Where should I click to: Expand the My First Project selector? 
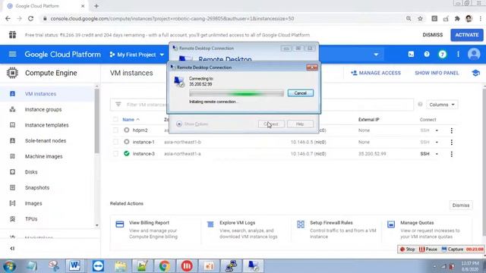pyautogui.click(x=137, y=55)
